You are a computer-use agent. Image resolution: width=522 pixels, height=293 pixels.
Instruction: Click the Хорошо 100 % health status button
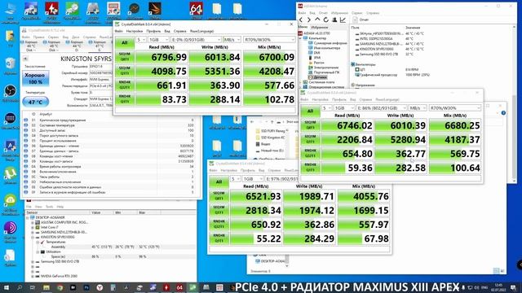[36, 78]
